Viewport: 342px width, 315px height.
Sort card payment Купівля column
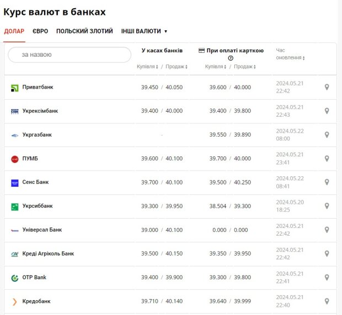216,67
